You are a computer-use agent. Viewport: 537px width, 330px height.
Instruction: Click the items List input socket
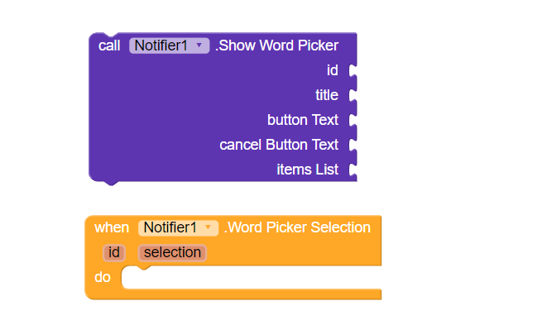tap(353, 170)
